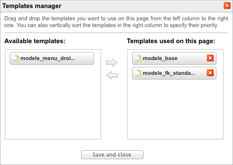
Task: Select the modele_menu_droi... template name
Action: (x=48, y=58)
